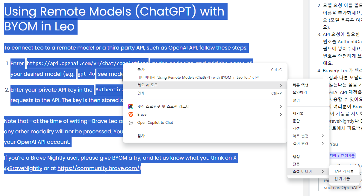
Task: Click the Copilot chat bubble icon
Action: tap(131, 123)
